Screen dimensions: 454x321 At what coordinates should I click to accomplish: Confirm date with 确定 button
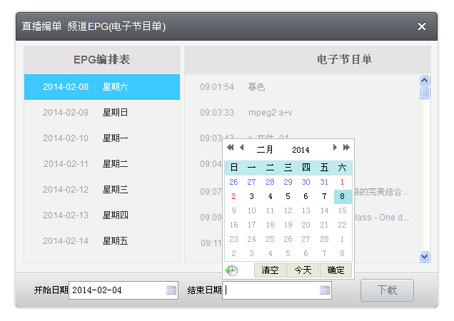pyautogui.click(x=336, y=270)
